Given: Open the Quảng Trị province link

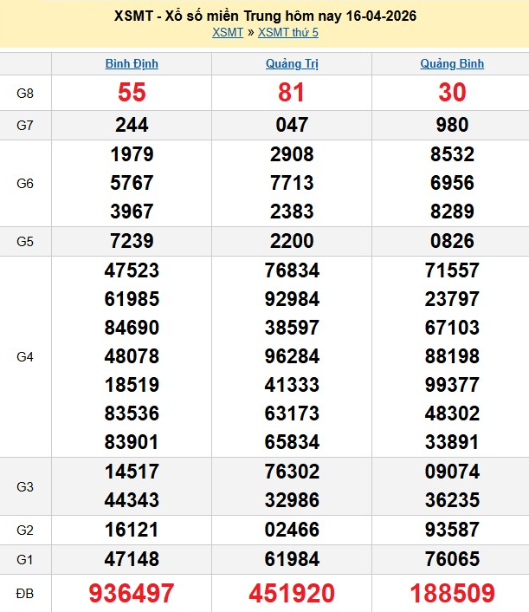Looking at the screenshot, I should pyautogui.click(x=291, y=63).
